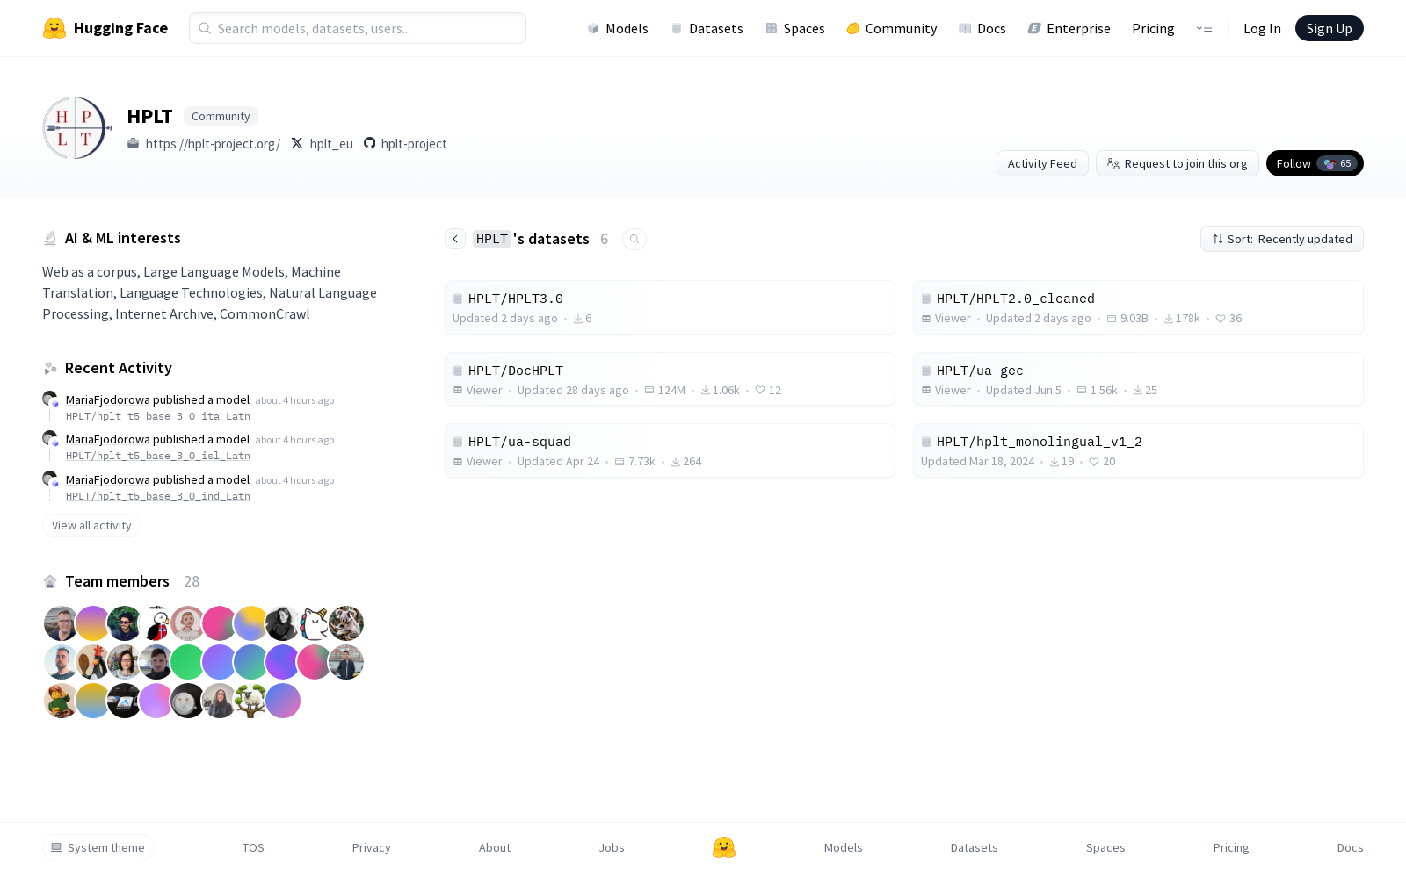Open TOS footer link
Image resolution: width=1406 pixels, height=878 pixels.
coord(253,847)
